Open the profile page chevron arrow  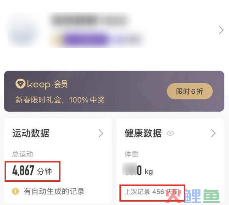221,30
